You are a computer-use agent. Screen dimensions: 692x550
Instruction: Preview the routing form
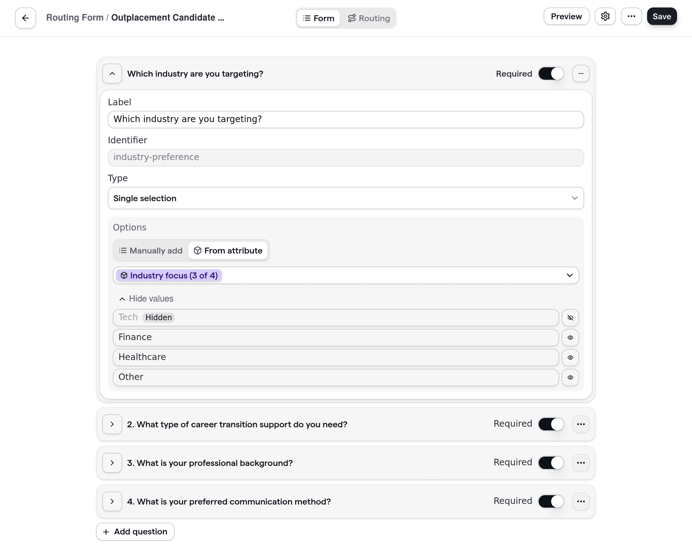566,17
